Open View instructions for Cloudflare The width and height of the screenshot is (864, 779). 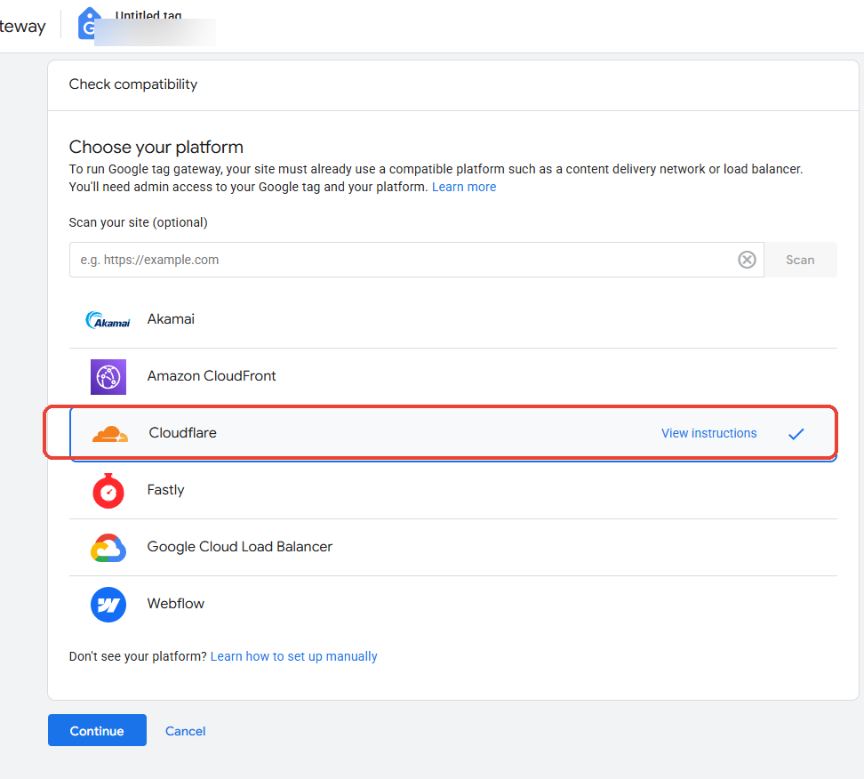click(708, 433)
